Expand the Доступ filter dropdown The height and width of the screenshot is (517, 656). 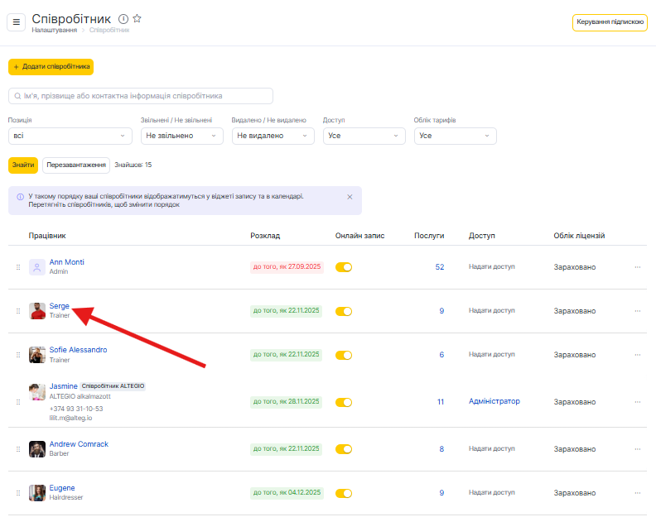(x=364, y=136)
